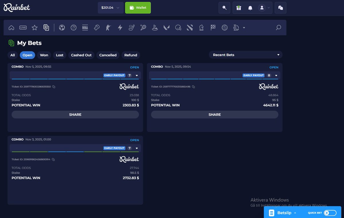
Task: Open the $201.04 balance dropdown
Action: pos(111,8)
